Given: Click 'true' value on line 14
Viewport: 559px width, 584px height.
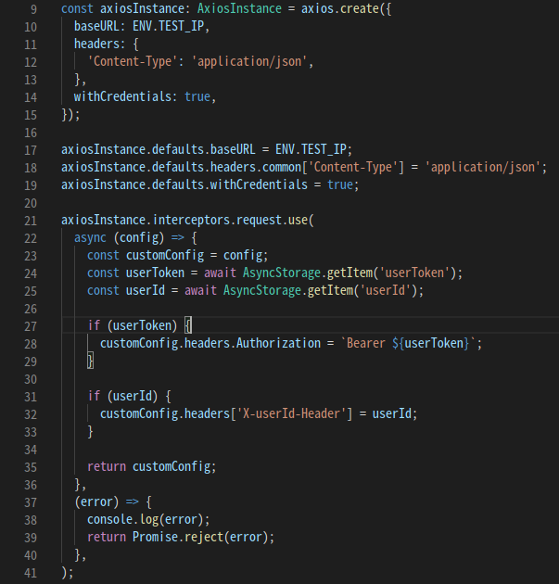Looking at the screenshot, I should (x=197, y=96).
